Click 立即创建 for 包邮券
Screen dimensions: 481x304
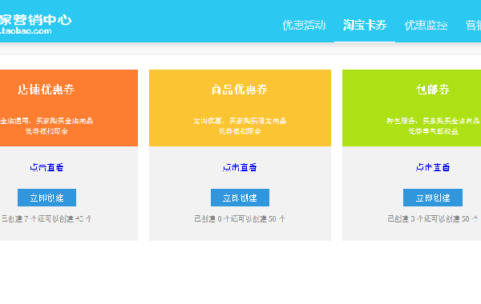(433, 198)
